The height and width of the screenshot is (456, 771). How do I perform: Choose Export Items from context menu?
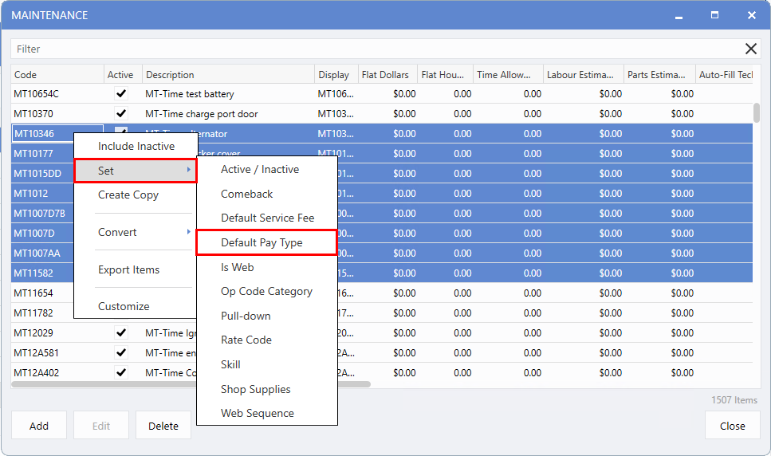128,269
